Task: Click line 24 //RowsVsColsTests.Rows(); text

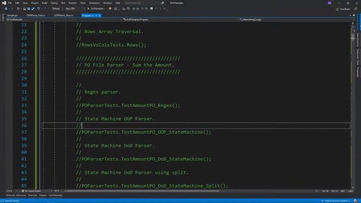Action: coord(111,45)
